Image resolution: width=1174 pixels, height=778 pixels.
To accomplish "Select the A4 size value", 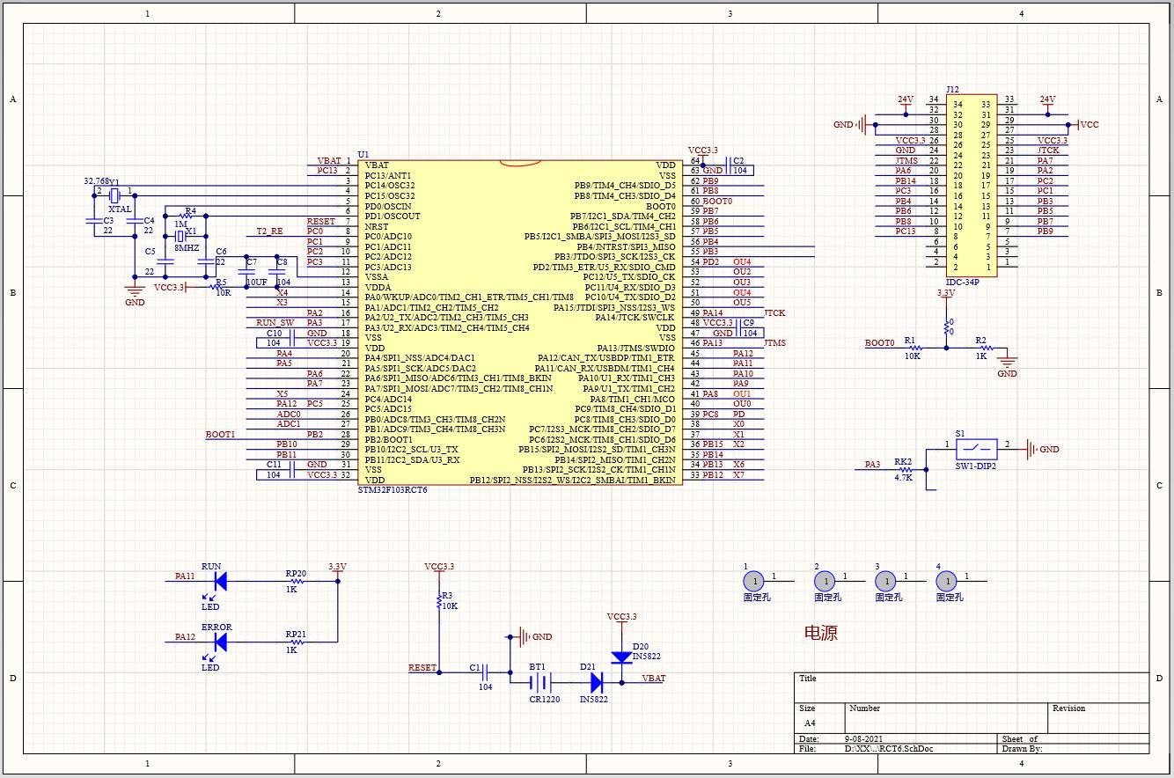I will (810, 723).
